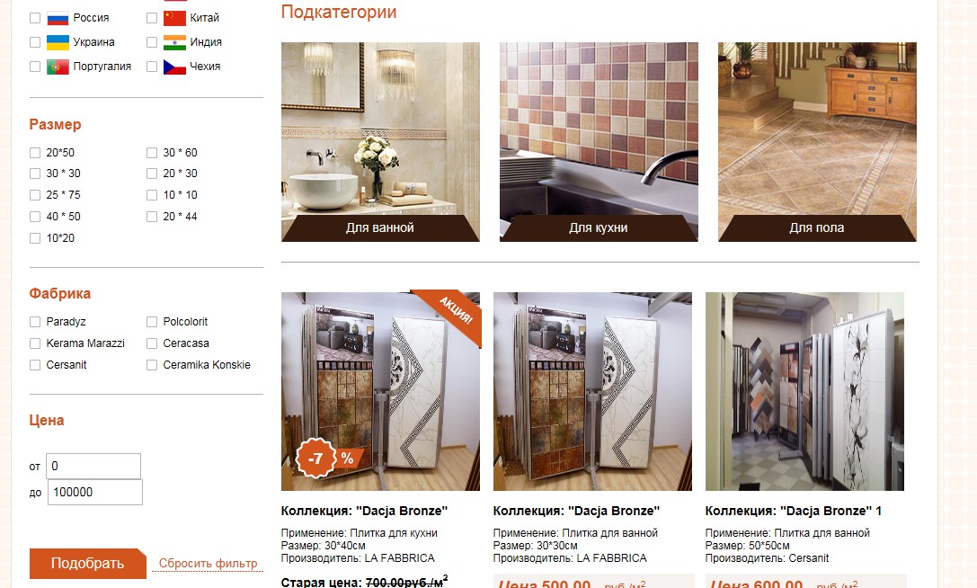Check the 20*50 size checkbox
Screen dimensions: 977x588
[35, 153]
